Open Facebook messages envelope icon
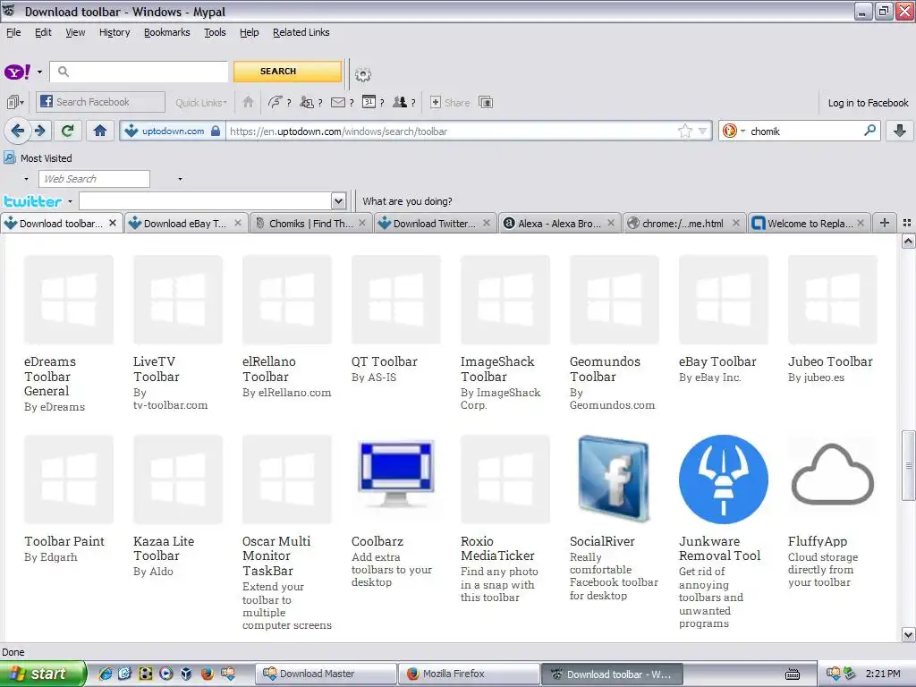Viewport: 916px width, 687px height. pos(338,102)
